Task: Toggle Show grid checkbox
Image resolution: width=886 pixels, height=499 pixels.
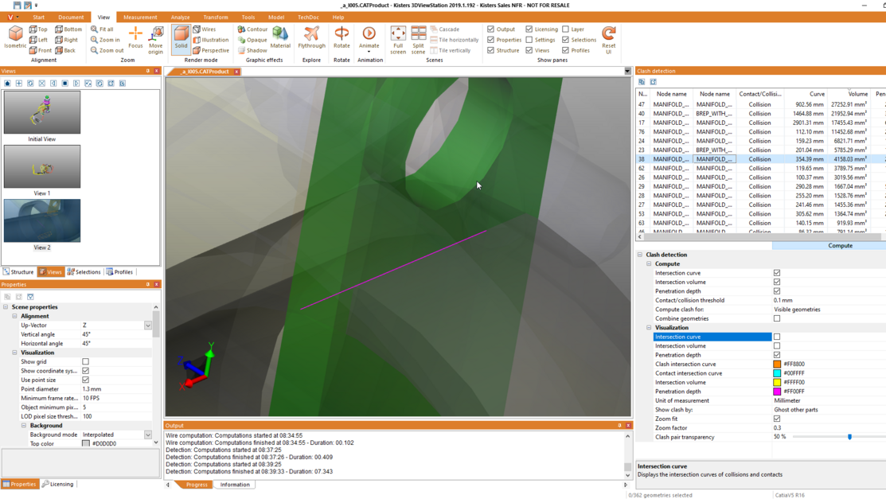Action: tap(85, 361)
